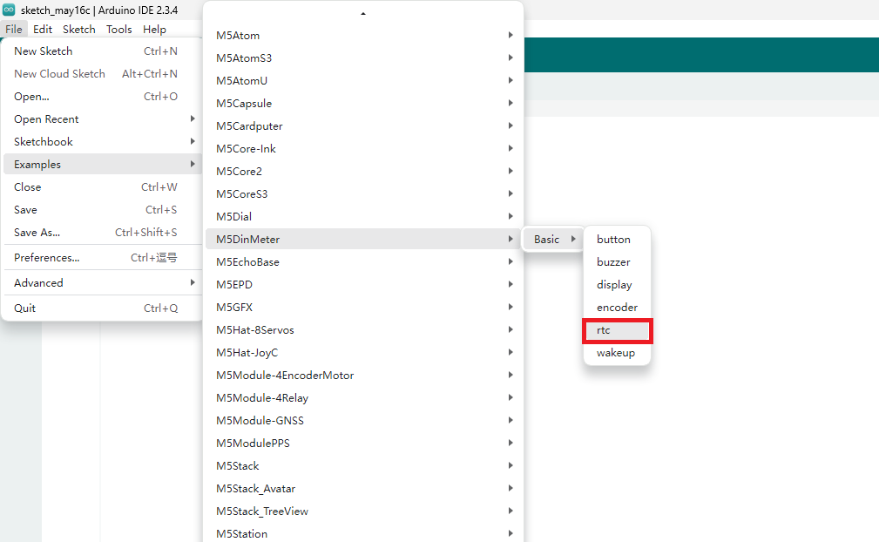Expand M5Cardputer examples
The height and width of the screenshot is (542, 879).
(363, 125)
